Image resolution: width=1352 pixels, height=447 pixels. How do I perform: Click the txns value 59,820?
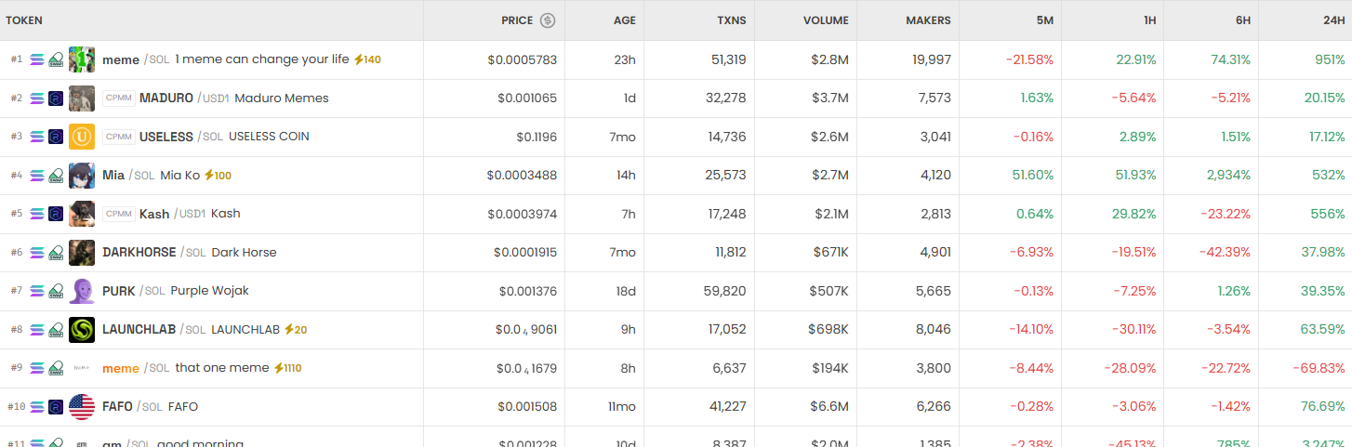click(725, 291)
